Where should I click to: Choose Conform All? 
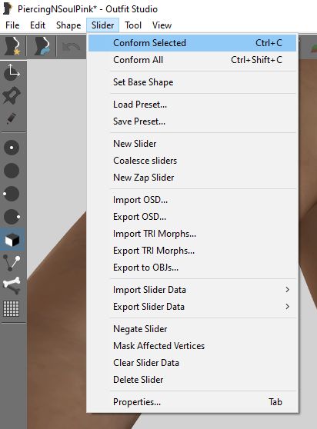point(192,60)
